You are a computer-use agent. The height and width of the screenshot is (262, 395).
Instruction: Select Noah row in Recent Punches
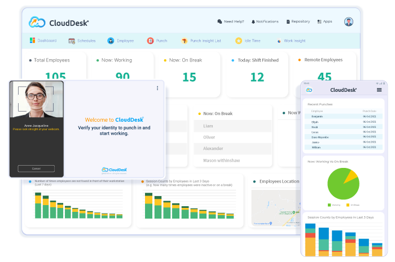[x=344, y=127]
